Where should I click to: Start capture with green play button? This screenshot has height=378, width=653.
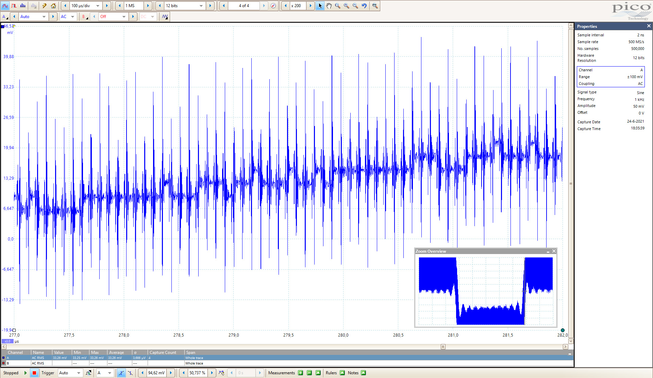point(26,373)
